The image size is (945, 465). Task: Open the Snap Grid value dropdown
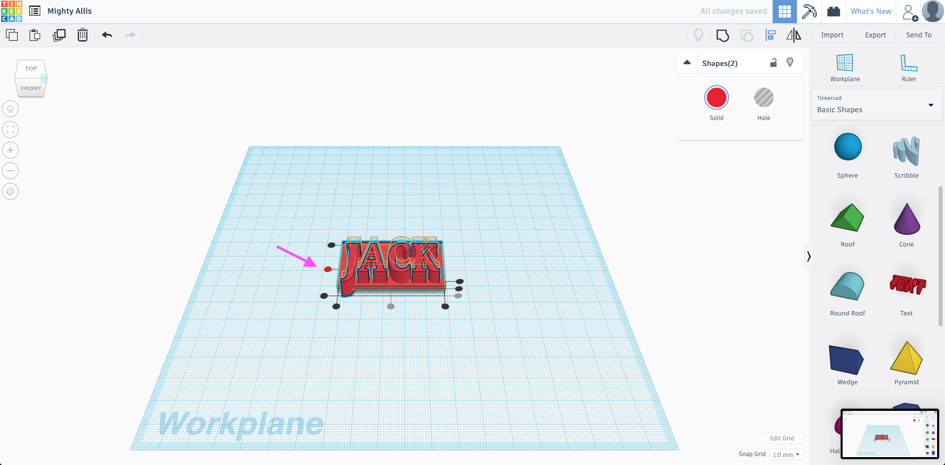786,455
